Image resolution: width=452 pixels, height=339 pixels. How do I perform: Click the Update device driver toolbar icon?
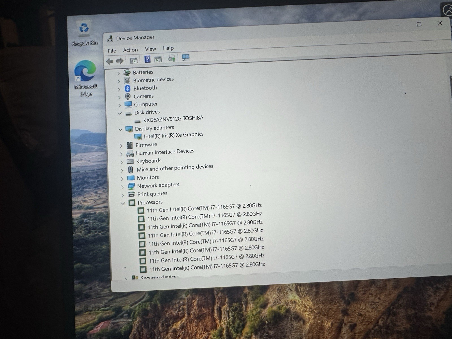click(x=171, y=58)
